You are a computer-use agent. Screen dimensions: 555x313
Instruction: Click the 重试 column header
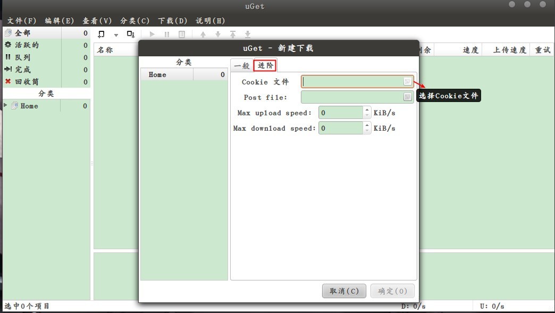(x=543, y=50)
